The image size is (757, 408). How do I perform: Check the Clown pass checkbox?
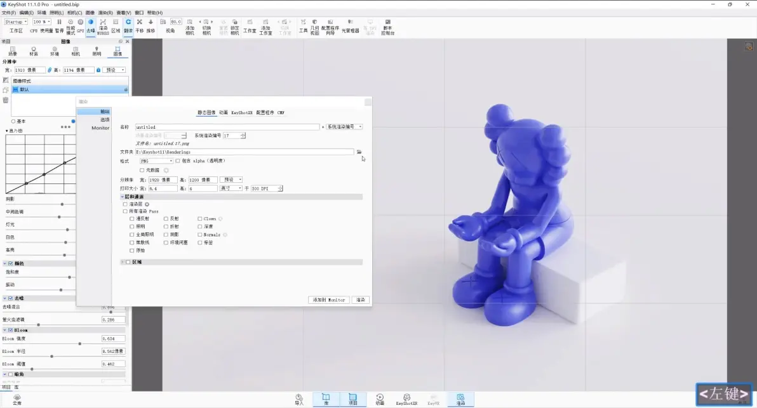point(200,219)
